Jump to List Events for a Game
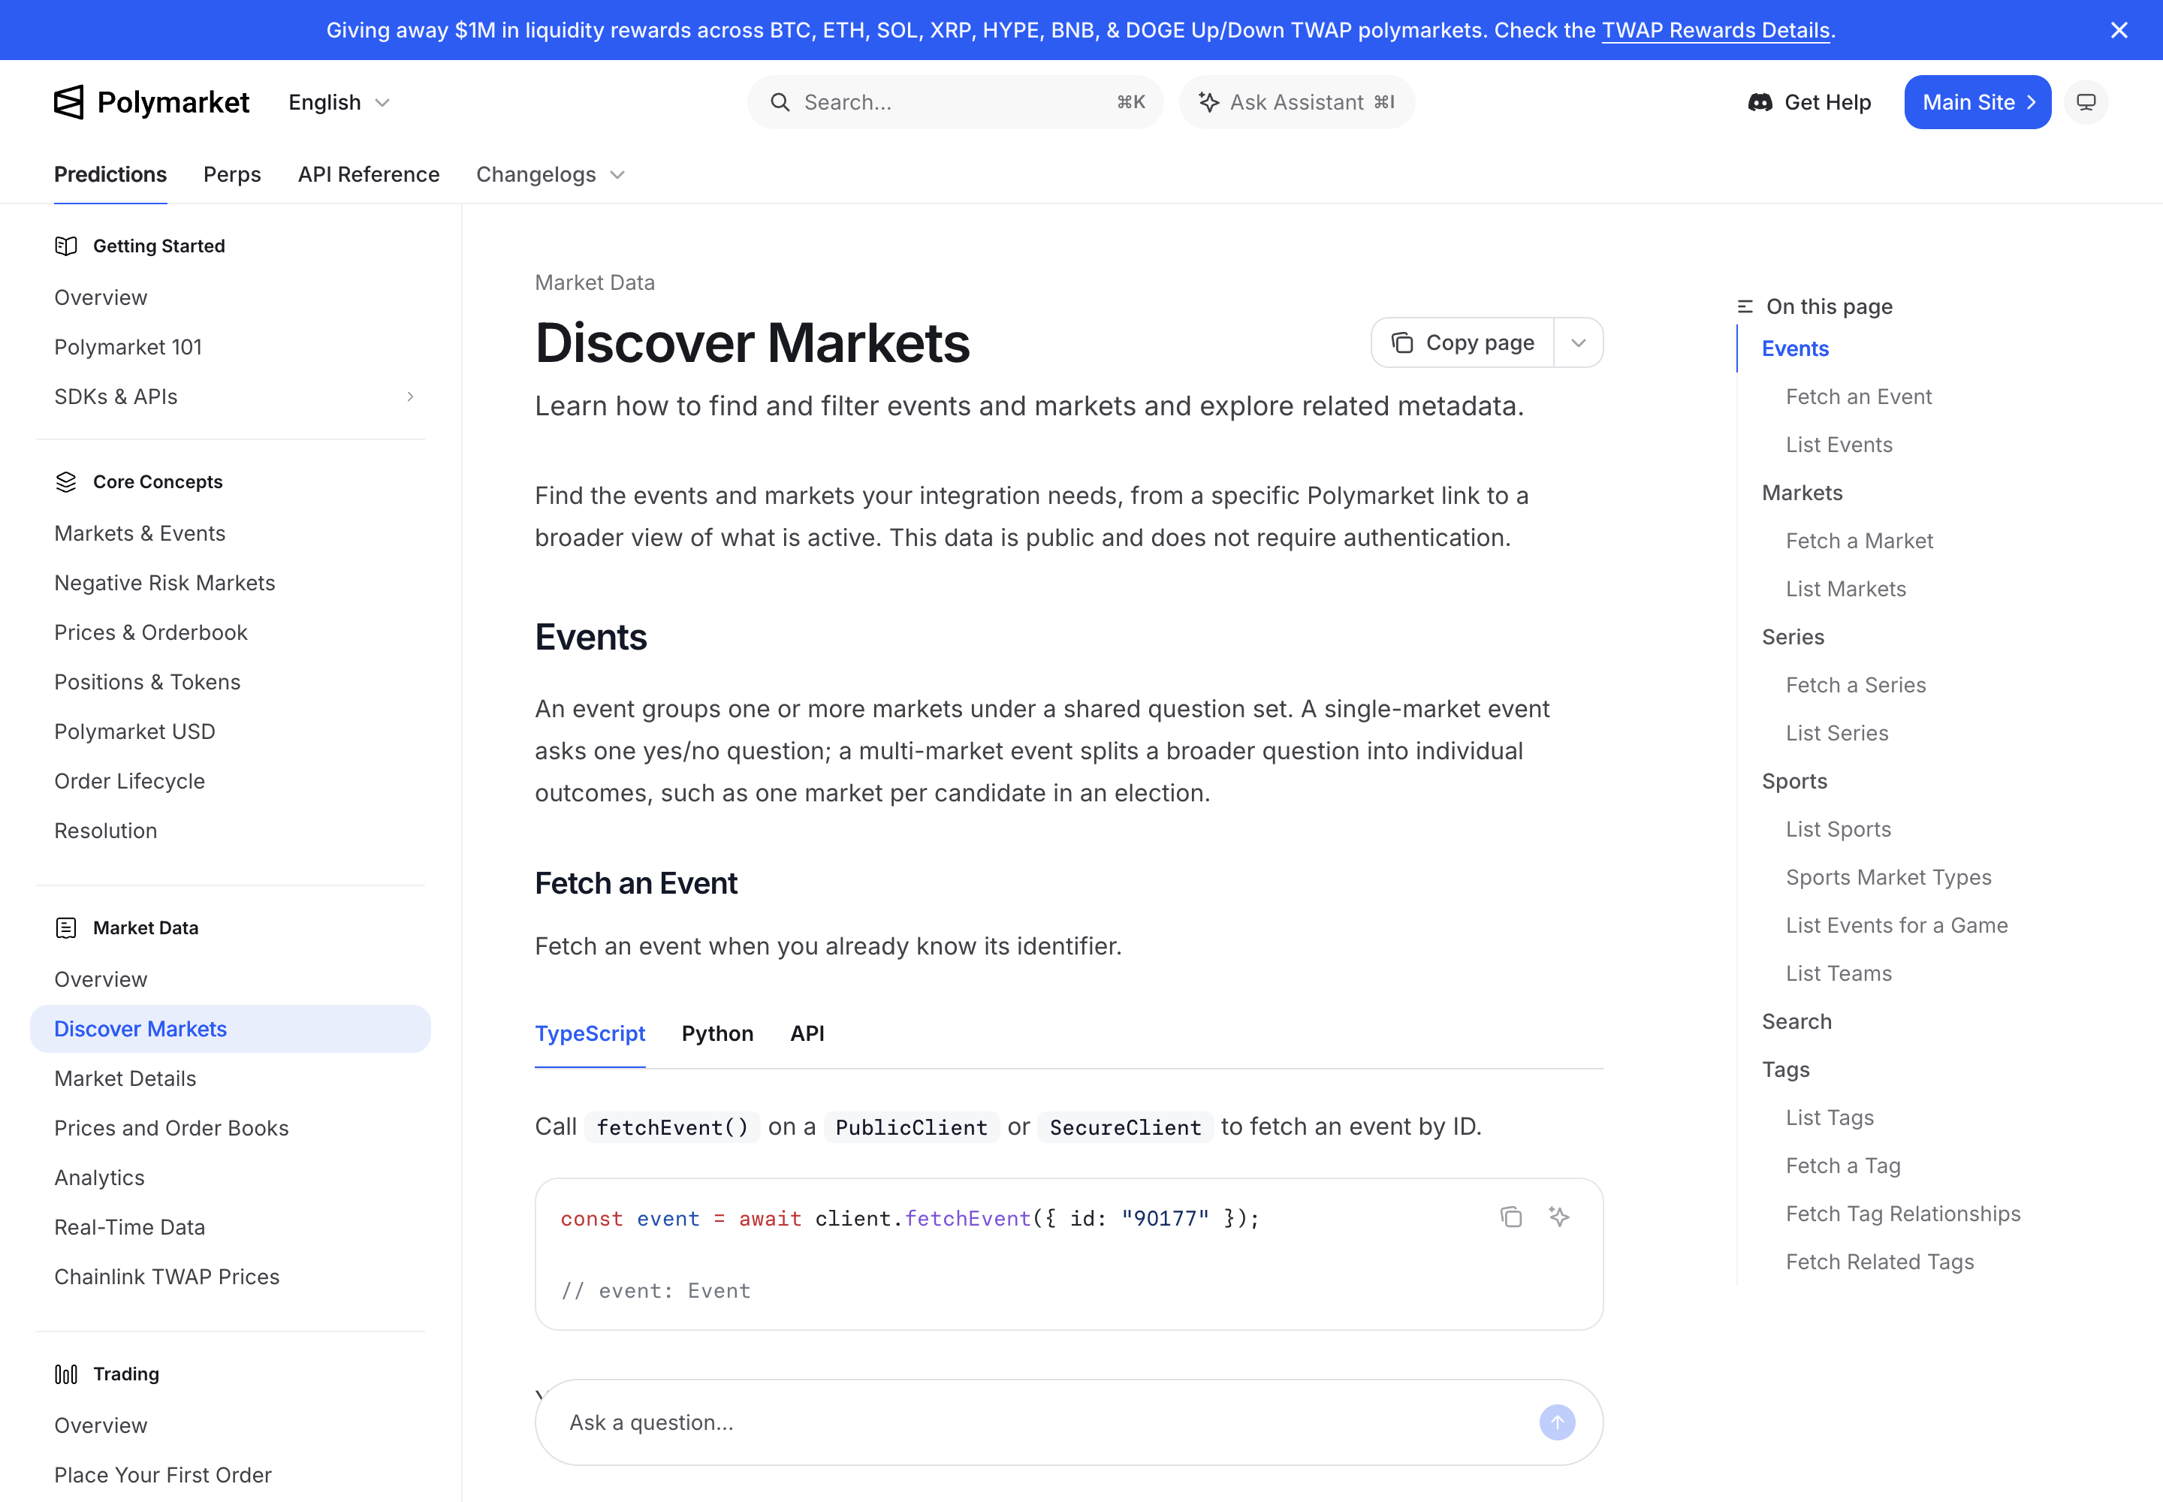 (x=1896, y=925)
